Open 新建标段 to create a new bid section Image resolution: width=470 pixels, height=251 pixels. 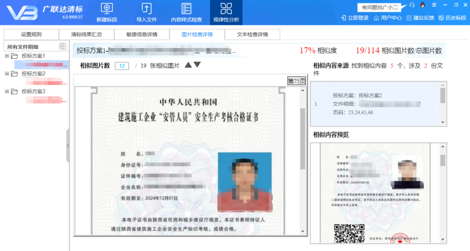tap(106, 11)
